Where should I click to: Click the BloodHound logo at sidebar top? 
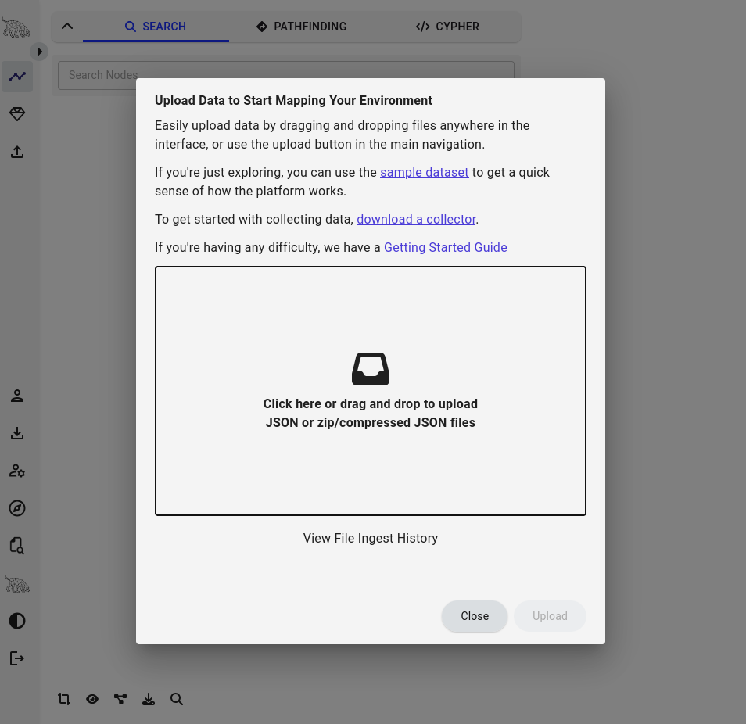click(16, 27)
